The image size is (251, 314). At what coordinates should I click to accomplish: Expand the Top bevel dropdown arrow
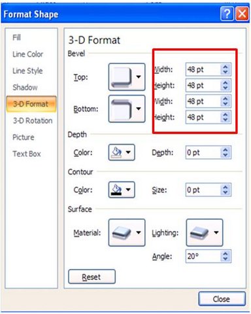pos(139,77)
